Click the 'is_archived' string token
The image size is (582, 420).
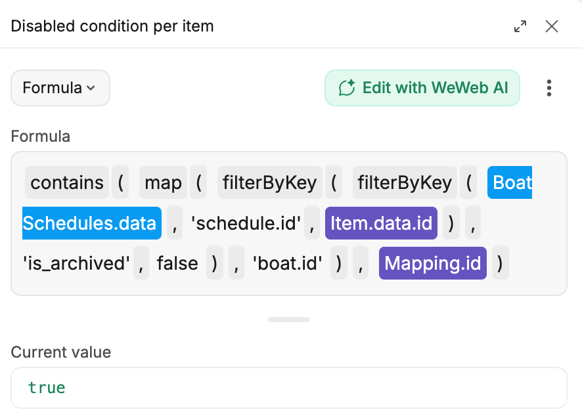point(78,264)
